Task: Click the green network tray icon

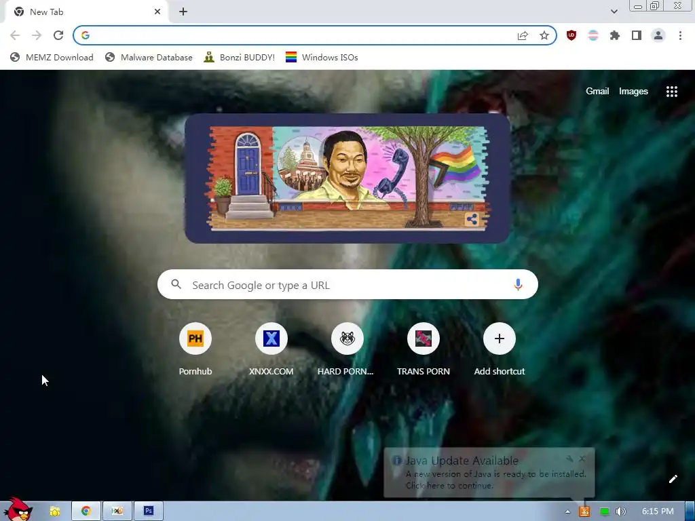Action: pos(604,512)
